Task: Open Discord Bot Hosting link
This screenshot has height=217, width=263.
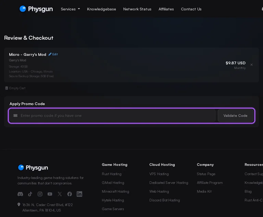Action: (x=164, y=200)
